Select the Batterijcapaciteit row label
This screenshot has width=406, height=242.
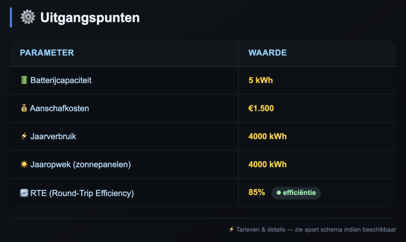coord(61,80)
